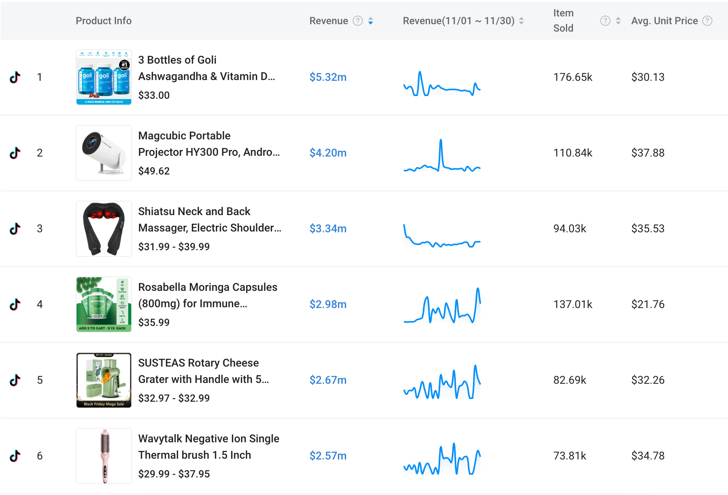Viewport: 728px width, 495px height.
Task: Click the Wavytalk brush revenue sparkline
Action: 442,458
